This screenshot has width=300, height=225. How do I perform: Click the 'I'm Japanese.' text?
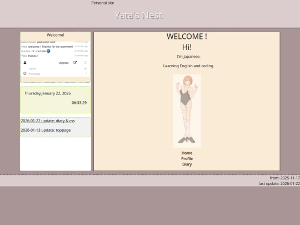189,57
